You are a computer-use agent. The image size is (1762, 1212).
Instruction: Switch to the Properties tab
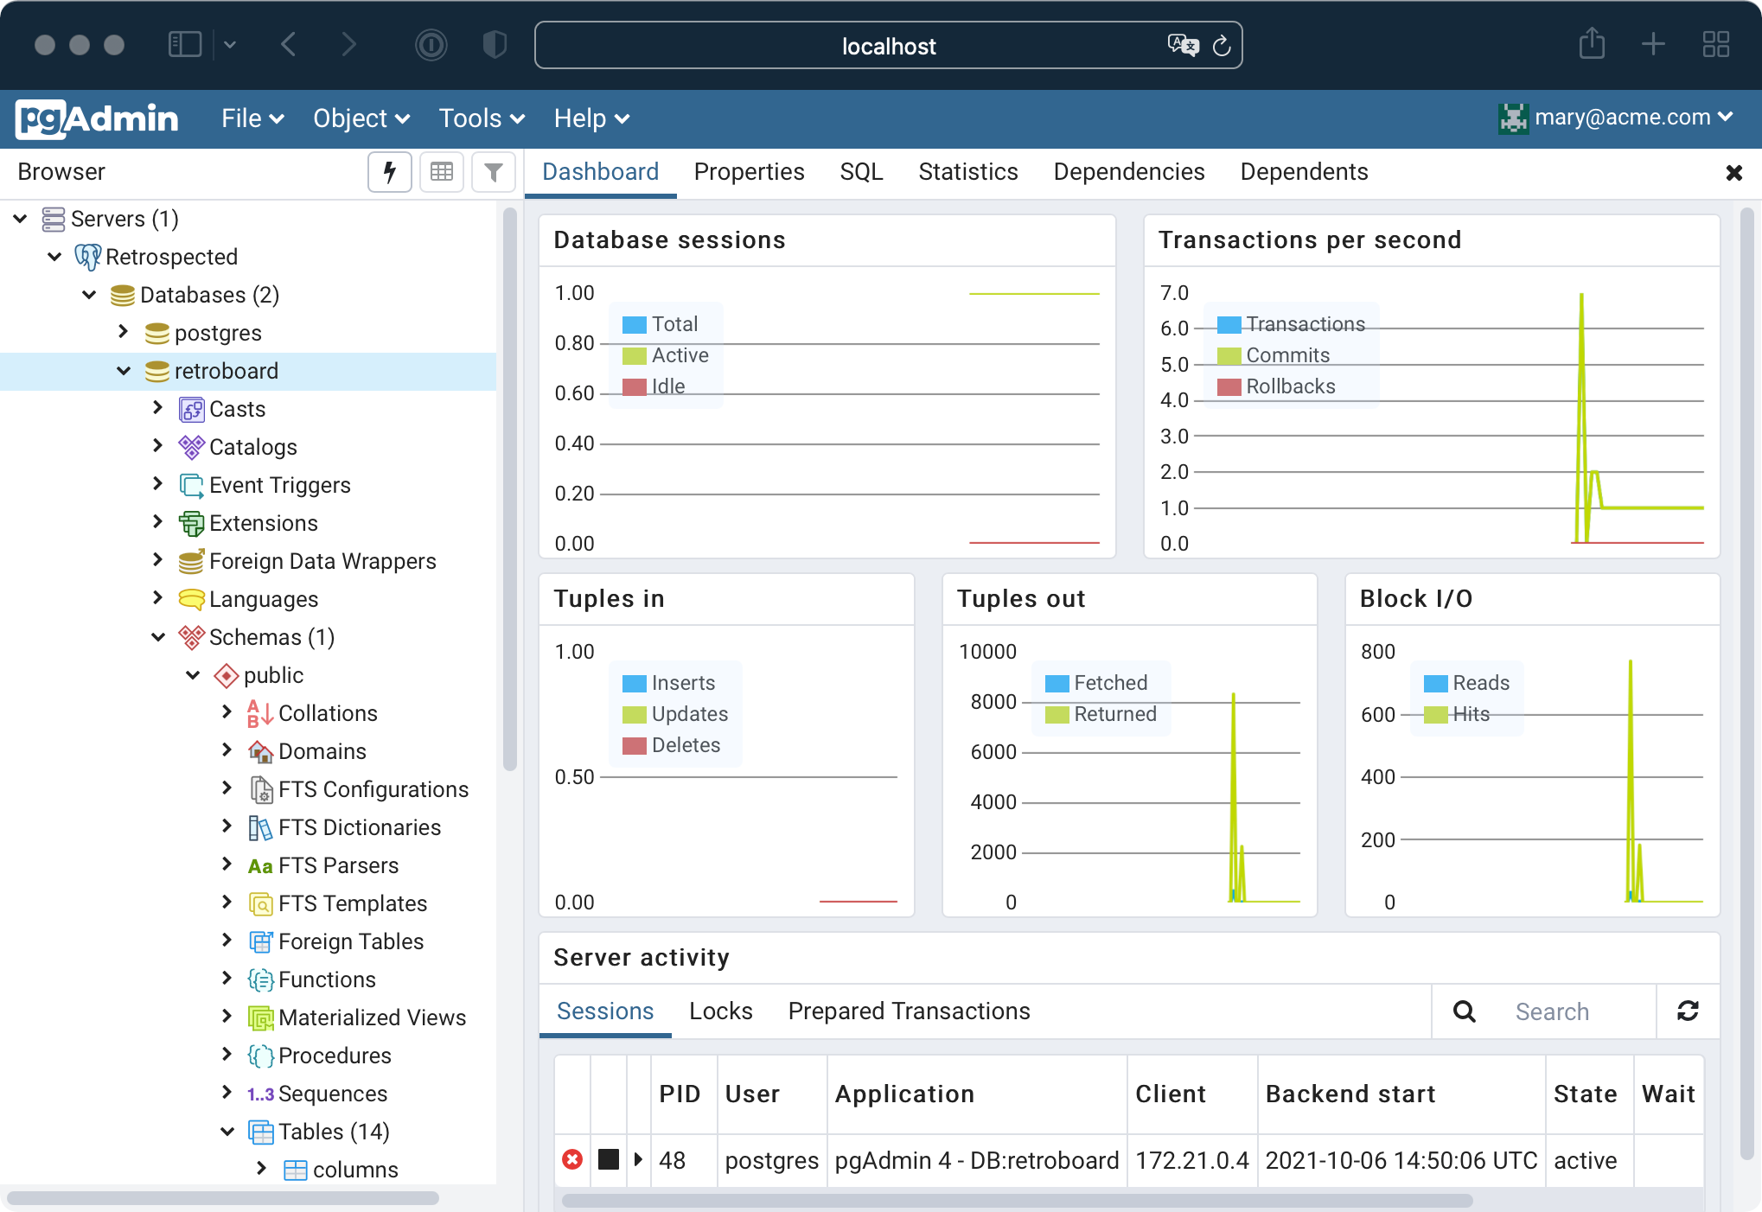point(749,172)
